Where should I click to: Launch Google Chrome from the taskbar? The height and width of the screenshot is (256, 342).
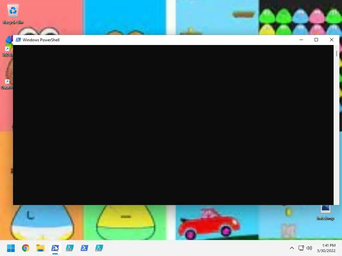[x=25, y=248]
